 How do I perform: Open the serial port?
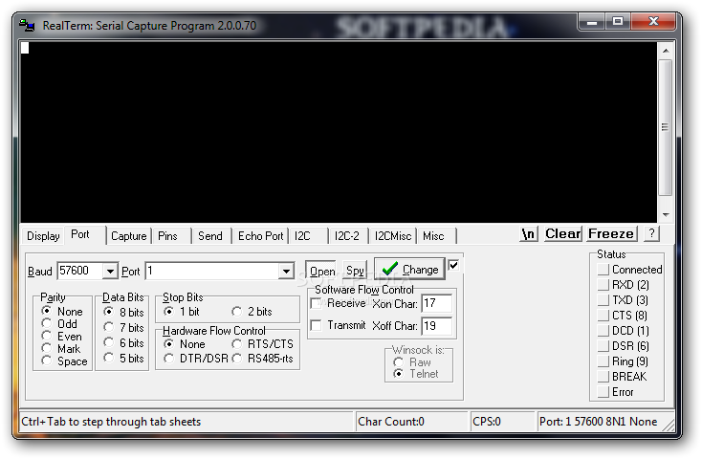click(322, 271)
